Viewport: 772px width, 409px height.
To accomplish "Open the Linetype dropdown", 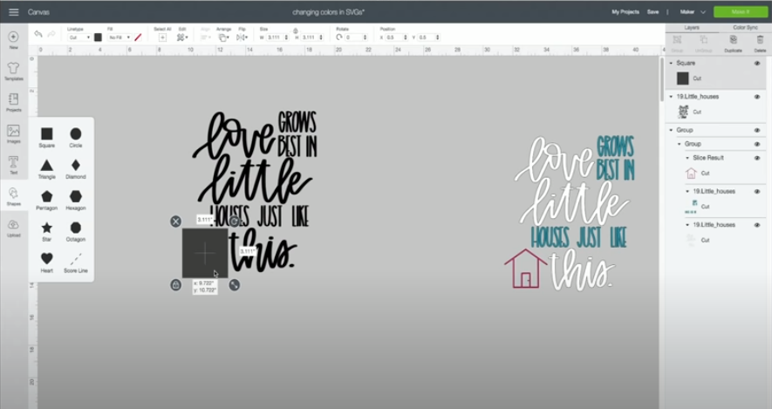I will 79,37.
